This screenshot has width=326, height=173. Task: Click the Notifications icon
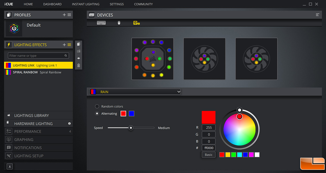click(9, 148)
